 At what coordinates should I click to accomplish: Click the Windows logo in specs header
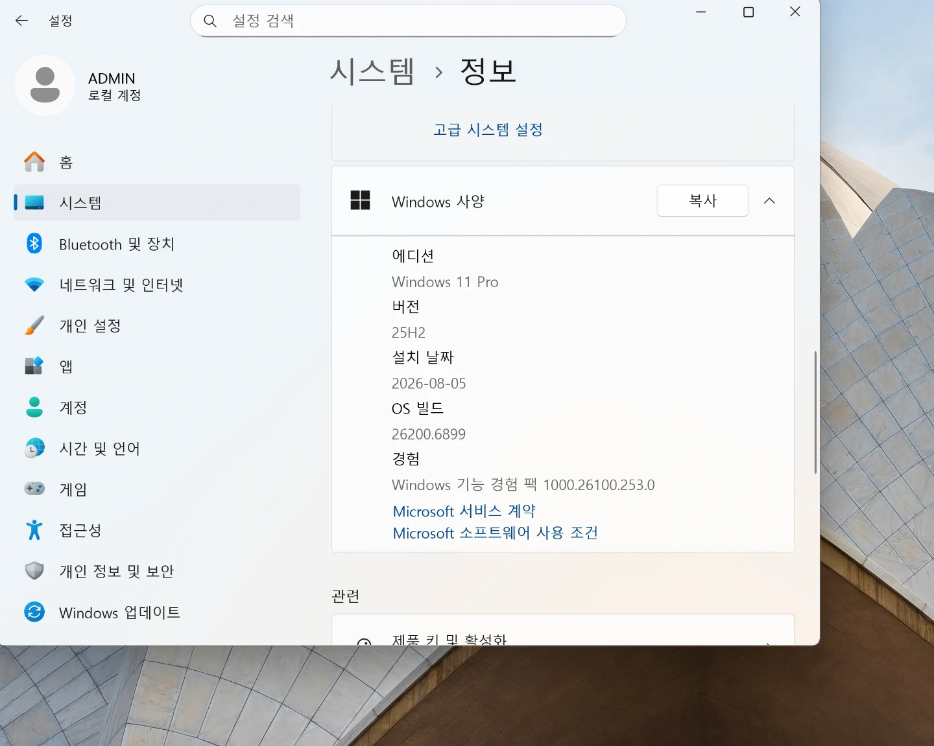[x=360, y=200]
